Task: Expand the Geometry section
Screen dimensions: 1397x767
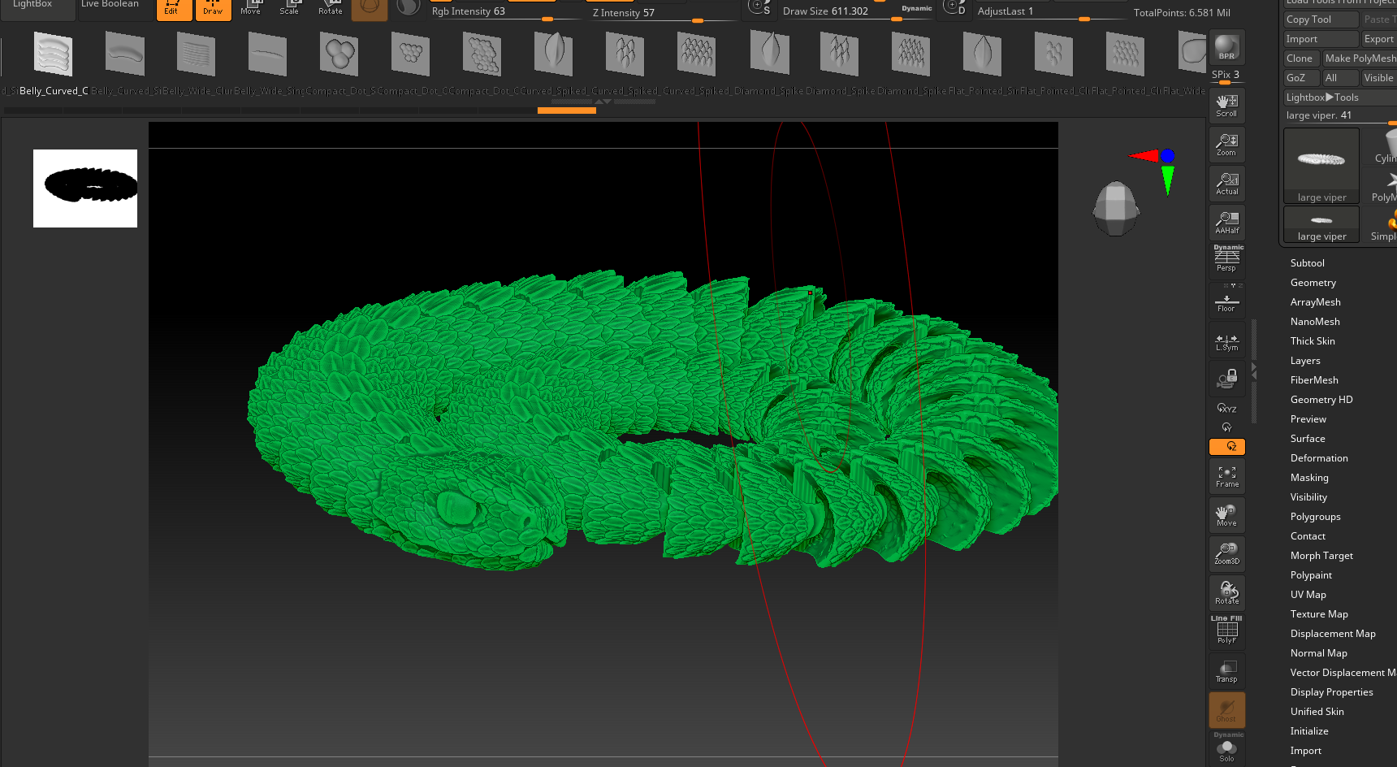Action: (1313, 283)
